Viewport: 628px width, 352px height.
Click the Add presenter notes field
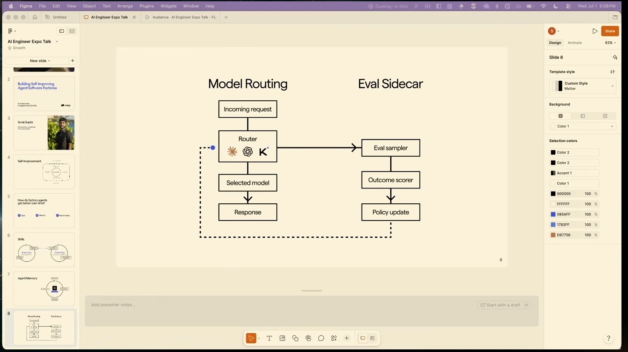click(x=311, y=311)
